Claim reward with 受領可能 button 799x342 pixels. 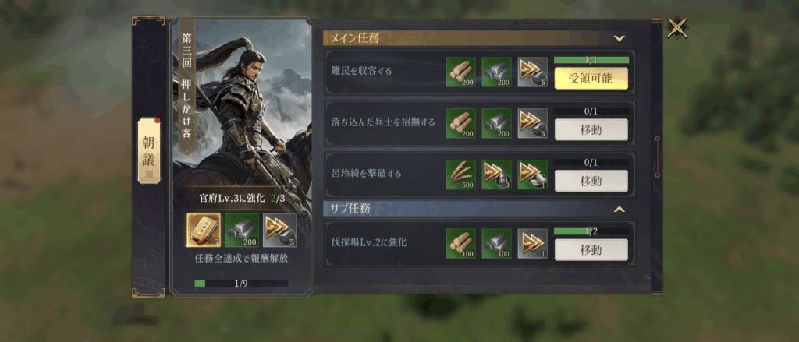pyautogui.click(x=591, y=79)
